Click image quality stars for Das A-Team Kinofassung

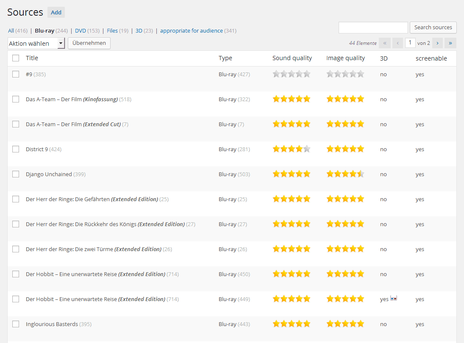pyautogui.click(x=345, y=99)
